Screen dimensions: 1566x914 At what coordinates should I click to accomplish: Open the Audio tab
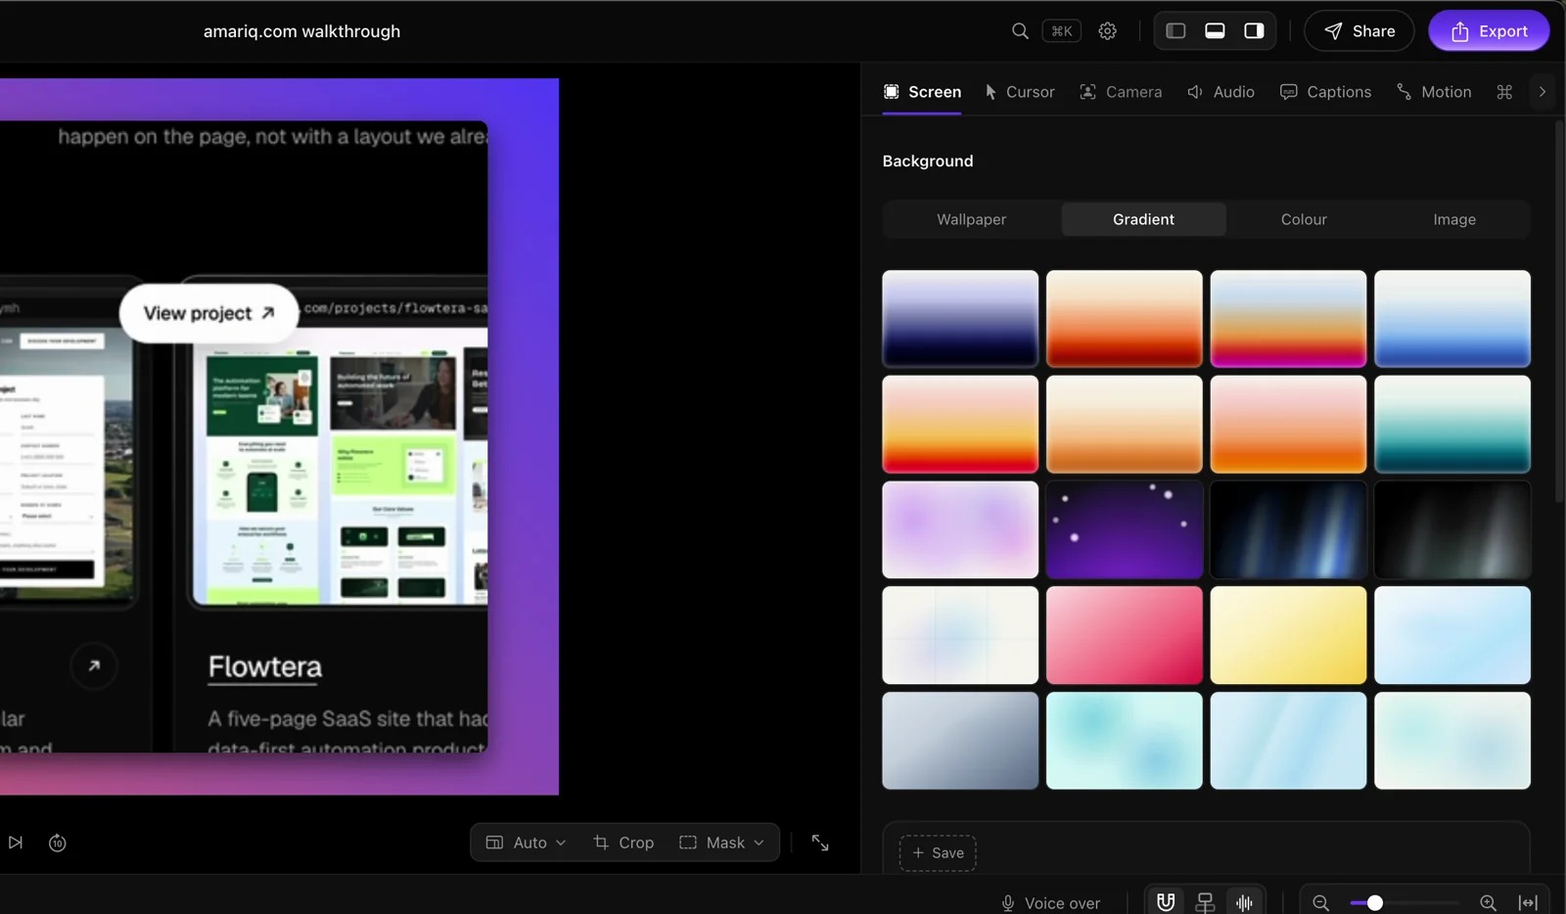point(1221,92)
